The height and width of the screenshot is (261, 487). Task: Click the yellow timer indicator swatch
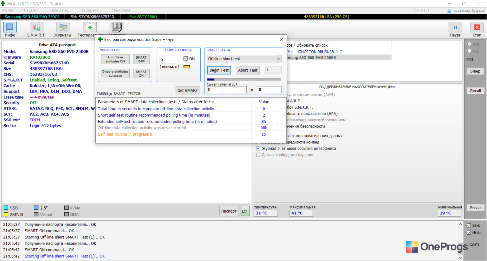[x=187, y=67]
